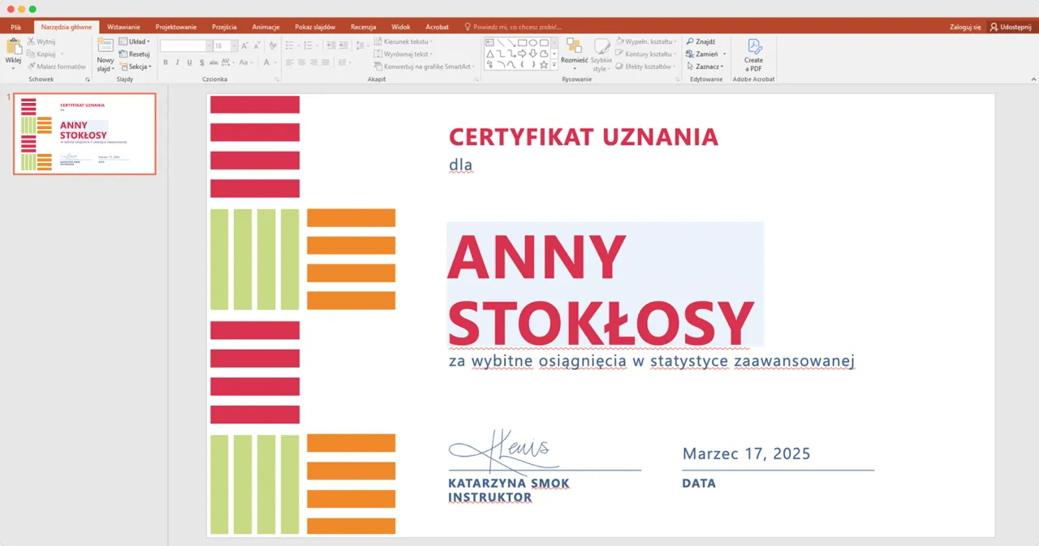Click the decrease font size icon
The image size is (1039, 546).
257,45
